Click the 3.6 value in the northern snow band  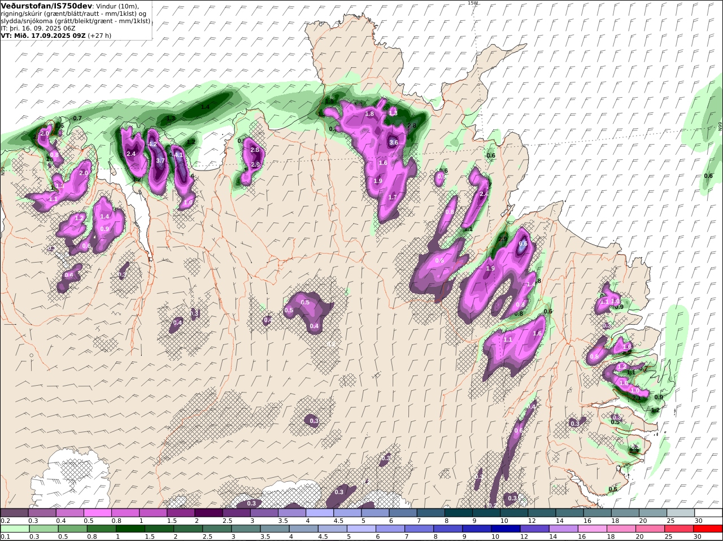[394, 143]
